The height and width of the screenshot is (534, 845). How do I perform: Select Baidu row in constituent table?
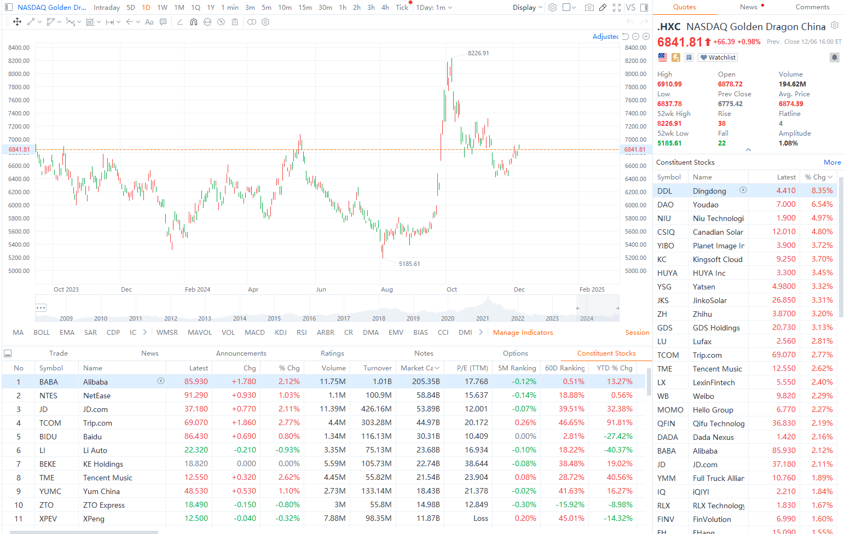324,436
